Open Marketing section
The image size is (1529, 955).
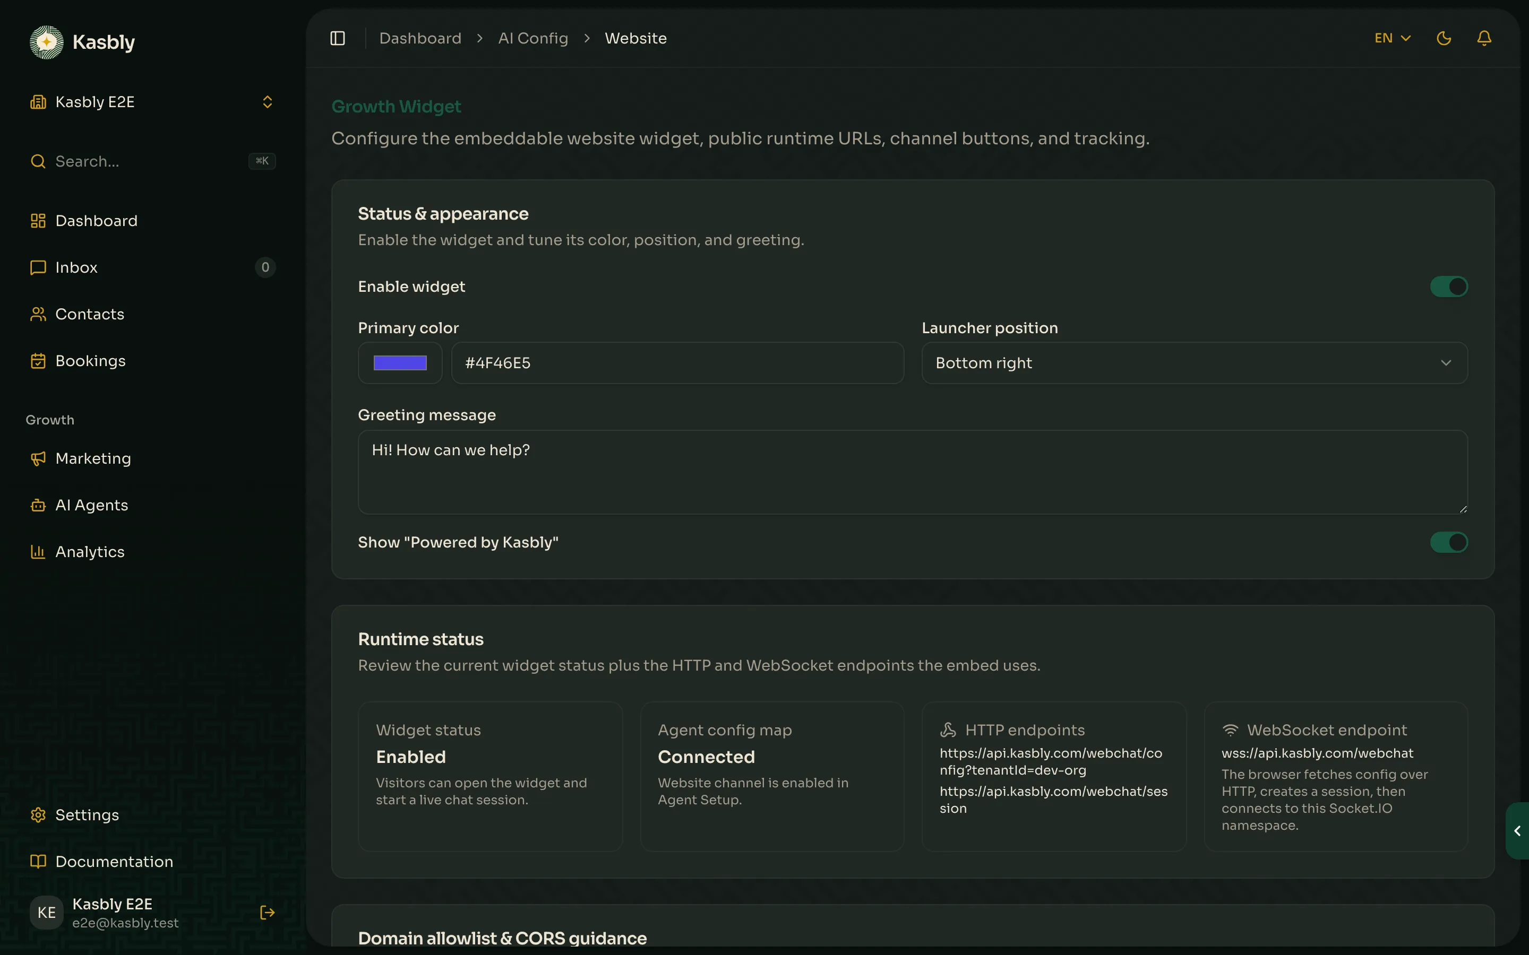152,458
